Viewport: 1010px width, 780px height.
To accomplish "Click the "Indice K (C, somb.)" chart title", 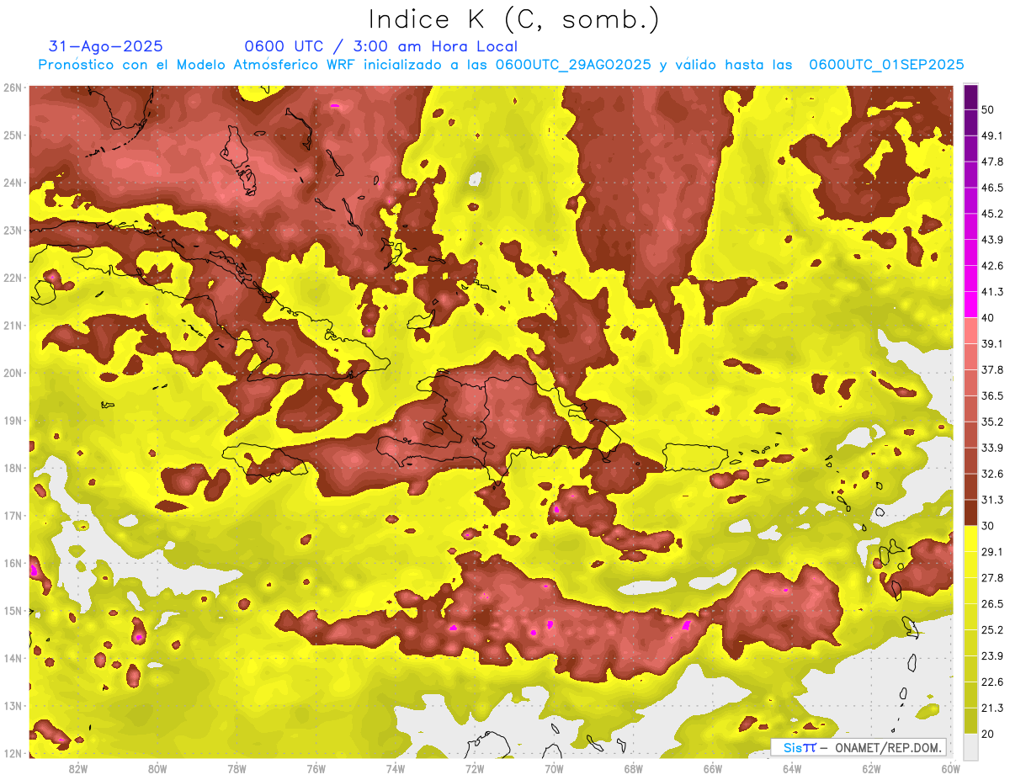I will [x=513, y=19].
